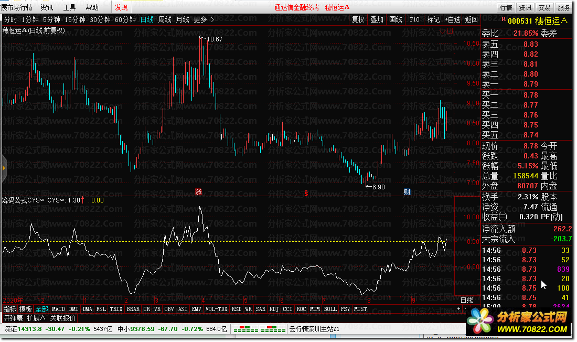Click the red S marker below the chart

tap(306, 193)
